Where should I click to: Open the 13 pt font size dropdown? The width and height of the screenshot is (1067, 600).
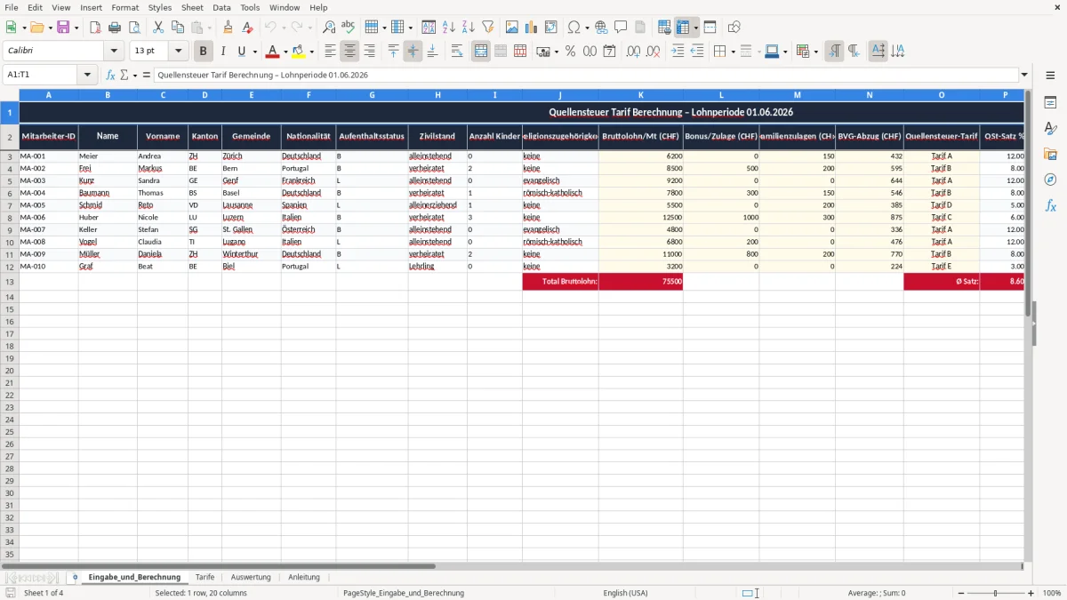coord(178,52)
